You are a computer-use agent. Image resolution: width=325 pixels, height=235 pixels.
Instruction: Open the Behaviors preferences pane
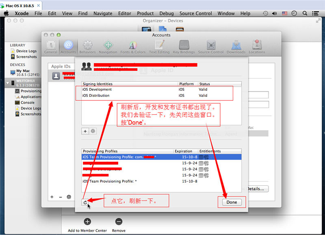click(87, 47)
